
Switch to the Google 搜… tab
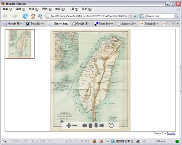[x=81, y=24]
